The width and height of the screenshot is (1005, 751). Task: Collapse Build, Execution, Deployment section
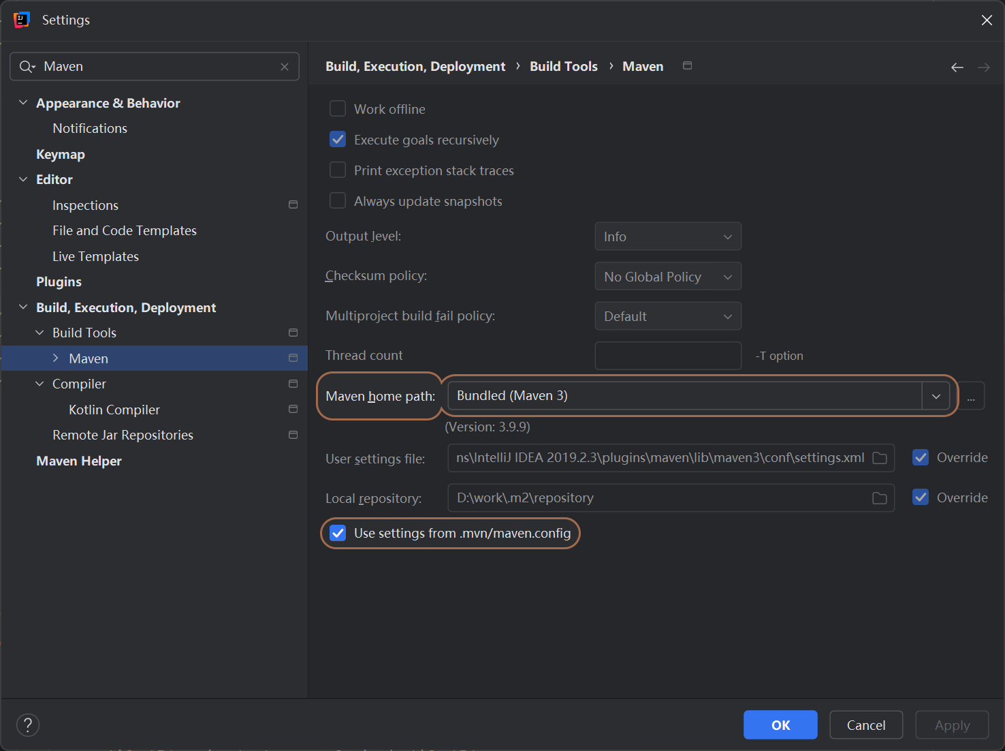click(x=23, y=307)
